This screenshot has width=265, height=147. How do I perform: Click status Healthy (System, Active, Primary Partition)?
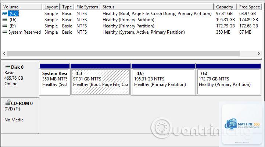click(144, 32)
